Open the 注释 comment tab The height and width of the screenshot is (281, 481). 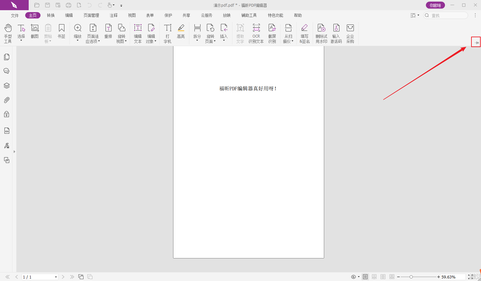coord(113,15)
